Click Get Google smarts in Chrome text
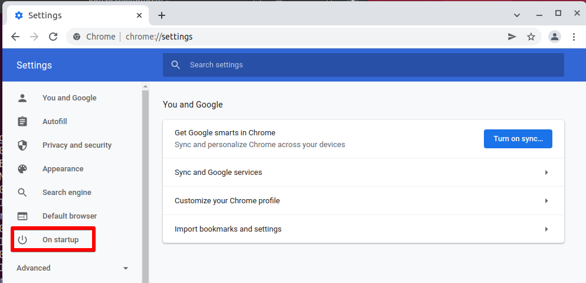 225,133
